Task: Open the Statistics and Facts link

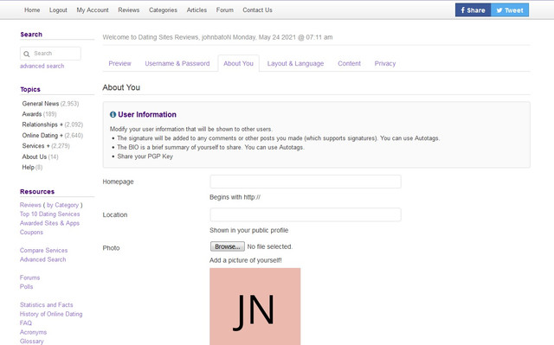Action: click(x=46, y=305)
